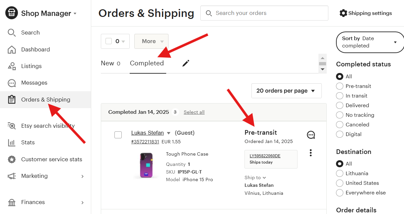The height and width of the screenshot is (214, 404).
Task: Select the Pre-transit completed status filter
Action: tap(340, 86)
